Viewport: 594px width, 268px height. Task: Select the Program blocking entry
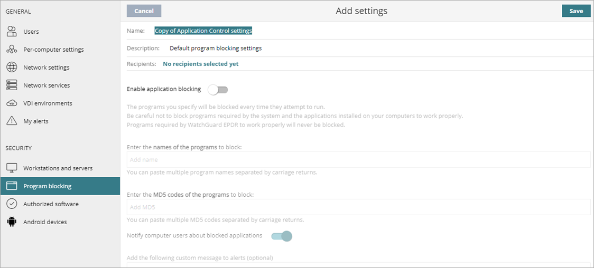(x=60, y=186)
